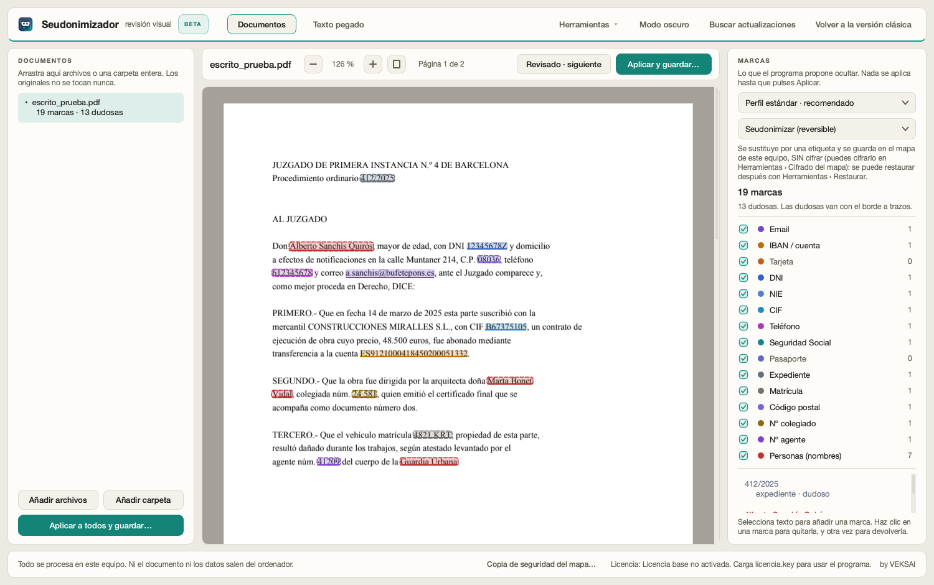Click Añadir archivos button
The height and width of the screenshot is (585, 934).
[58, 500]
